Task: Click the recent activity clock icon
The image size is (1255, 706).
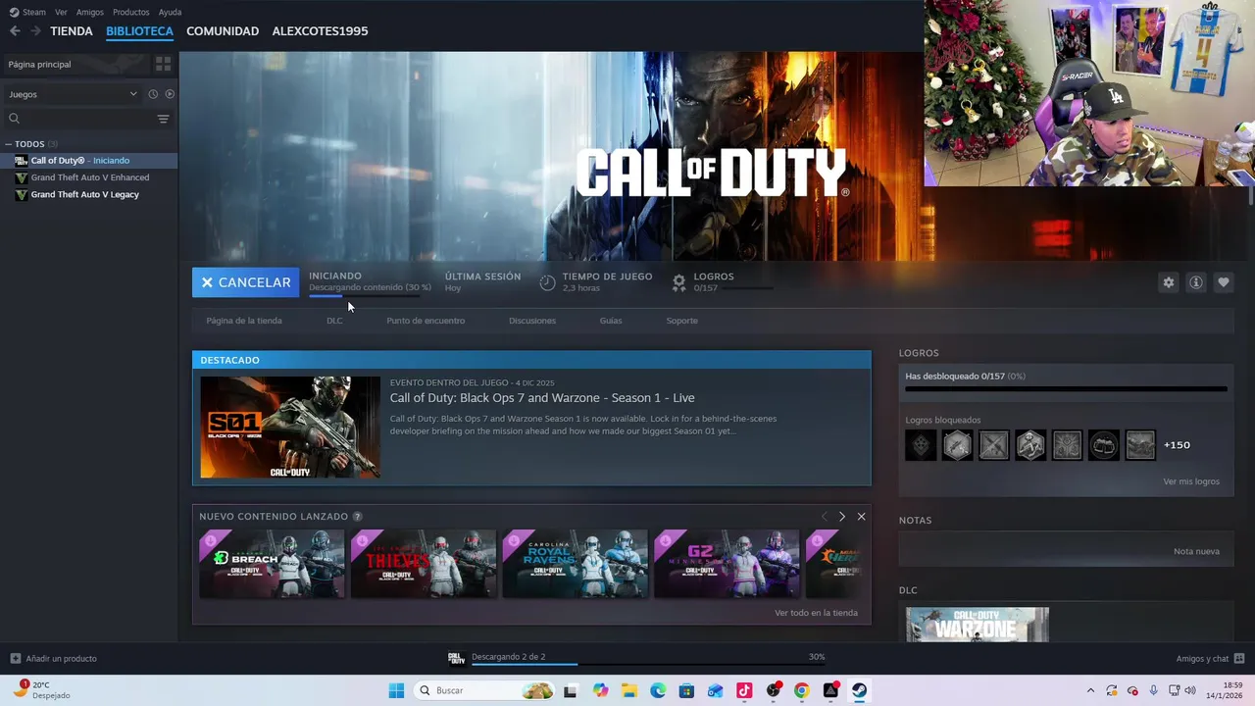Action: pyautogui.click(x=153, y=94)
